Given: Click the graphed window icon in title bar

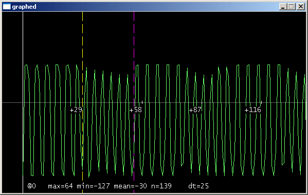Looking at the screenshot, I should click(x=7, y=7).
